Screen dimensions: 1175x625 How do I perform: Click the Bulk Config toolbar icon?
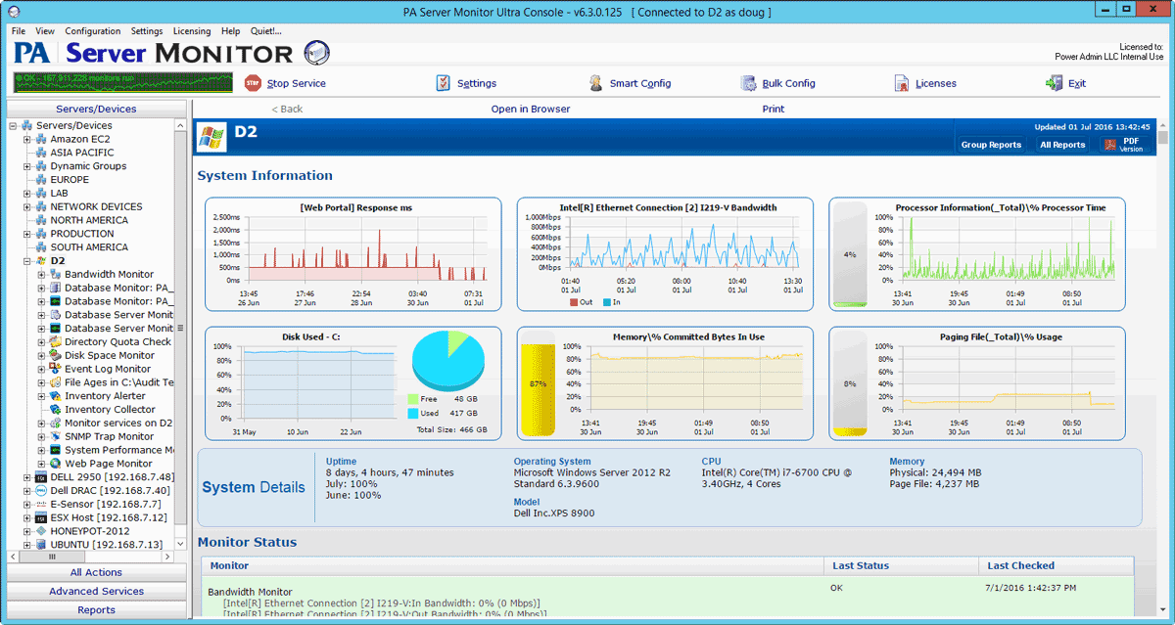coord(748,83)
